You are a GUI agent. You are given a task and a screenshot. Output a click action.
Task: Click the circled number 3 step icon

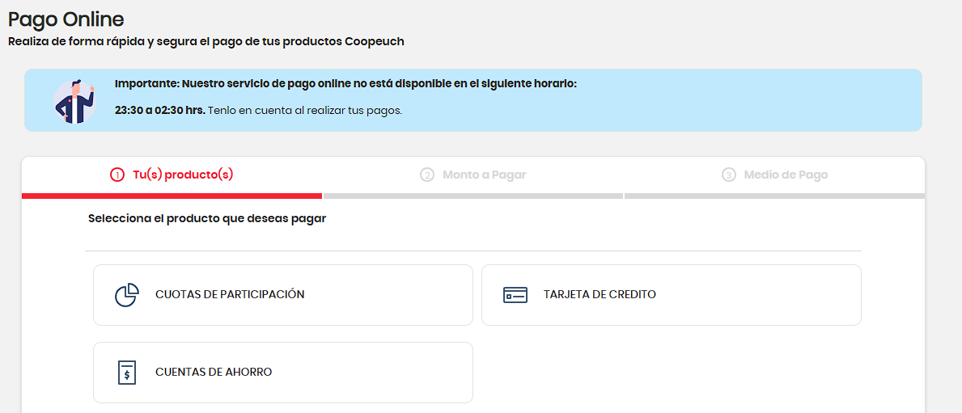[x=729, y=175]
